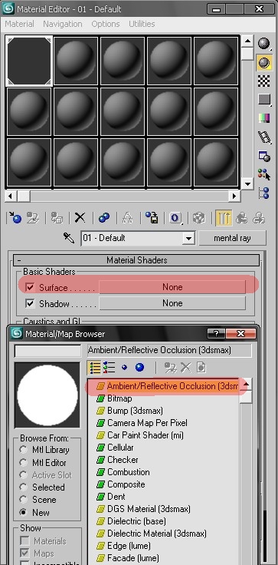Click Assign Material to Selection icon
Image resolution: width=278 pixels, height=565 pixels.
pos(57,218)
